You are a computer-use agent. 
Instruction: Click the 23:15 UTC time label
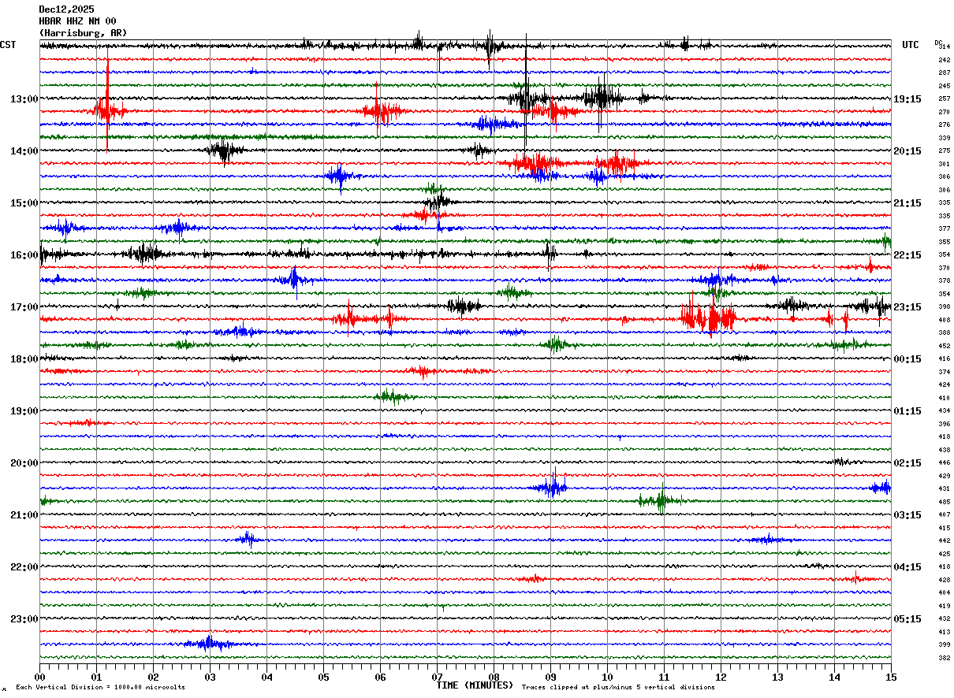coord(907,307)
